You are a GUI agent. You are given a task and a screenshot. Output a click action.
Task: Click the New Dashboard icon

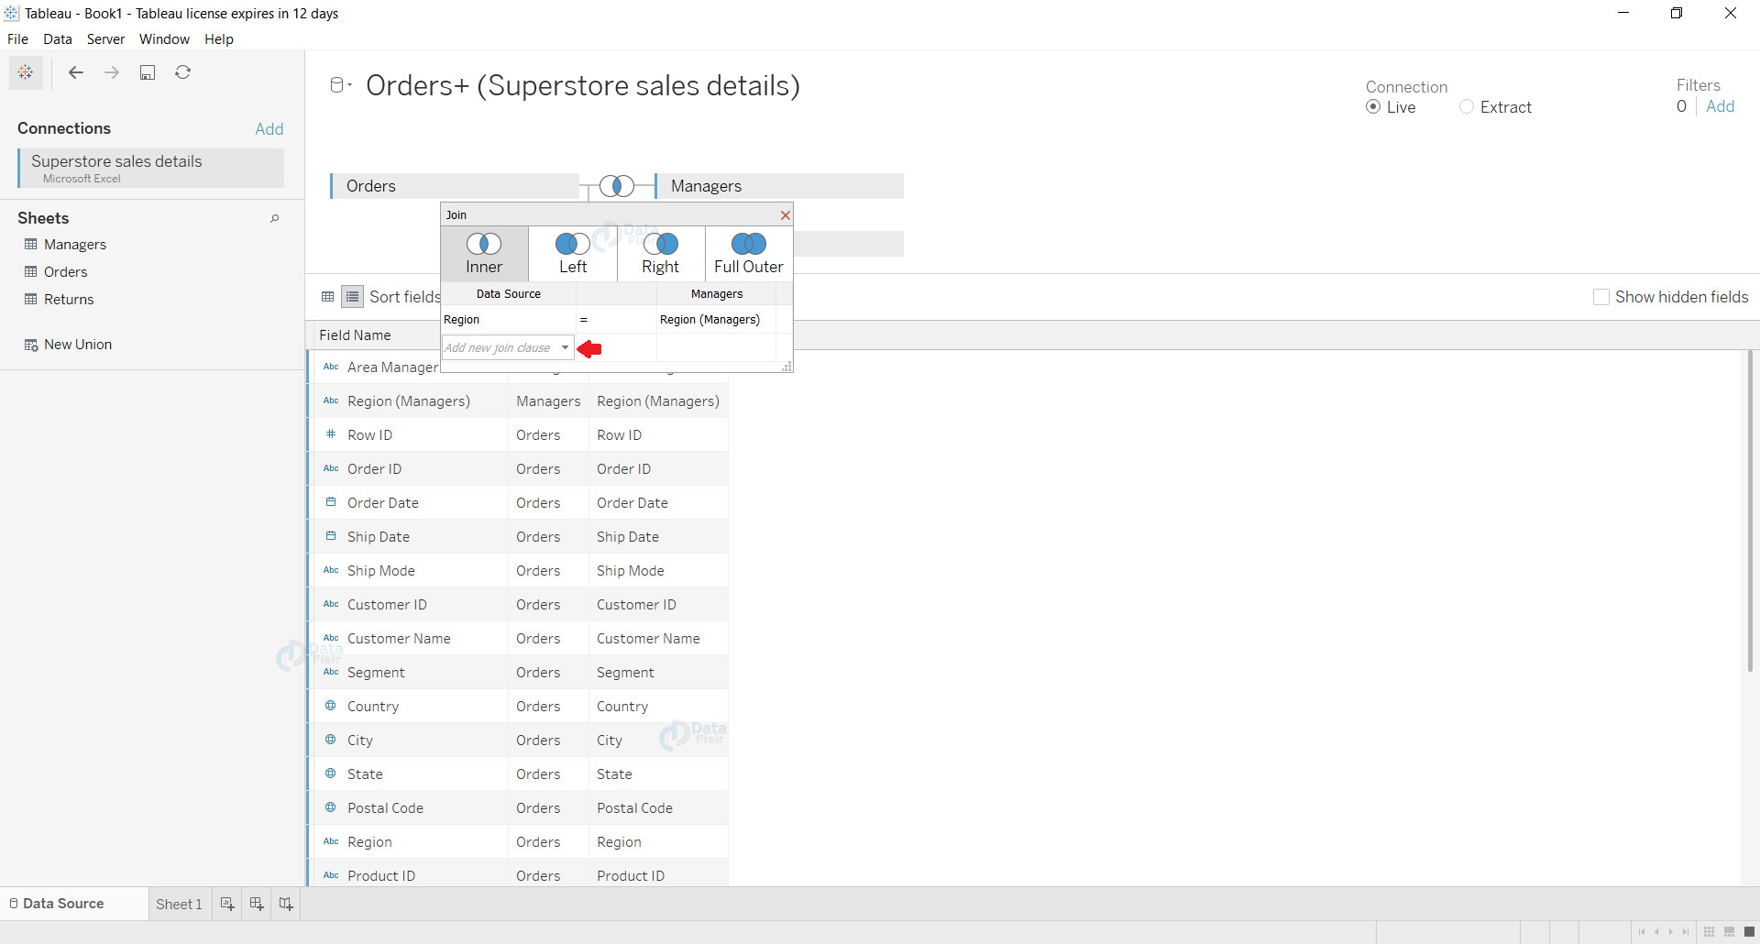pos(257,904)
